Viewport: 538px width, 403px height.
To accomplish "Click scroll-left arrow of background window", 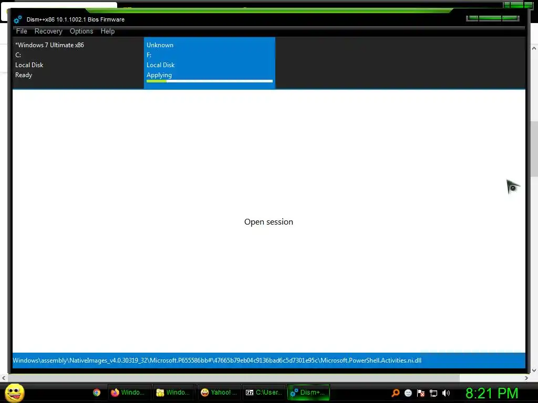I will [x=4, y=378].
